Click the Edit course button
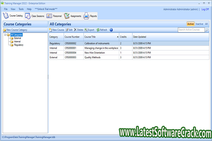212x141 pixels. click(69, 30)
